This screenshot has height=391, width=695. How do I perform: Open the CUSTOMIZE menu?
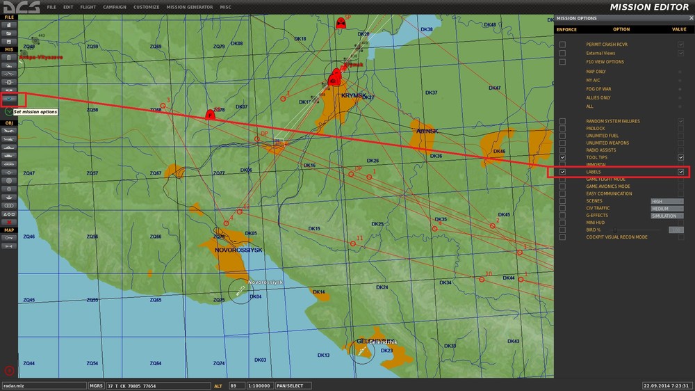(146, 7)
